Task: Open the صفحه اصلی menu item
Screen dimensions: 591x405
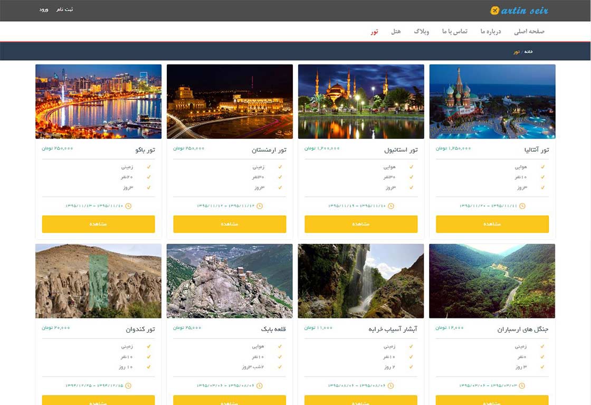Action: [529, 31]
